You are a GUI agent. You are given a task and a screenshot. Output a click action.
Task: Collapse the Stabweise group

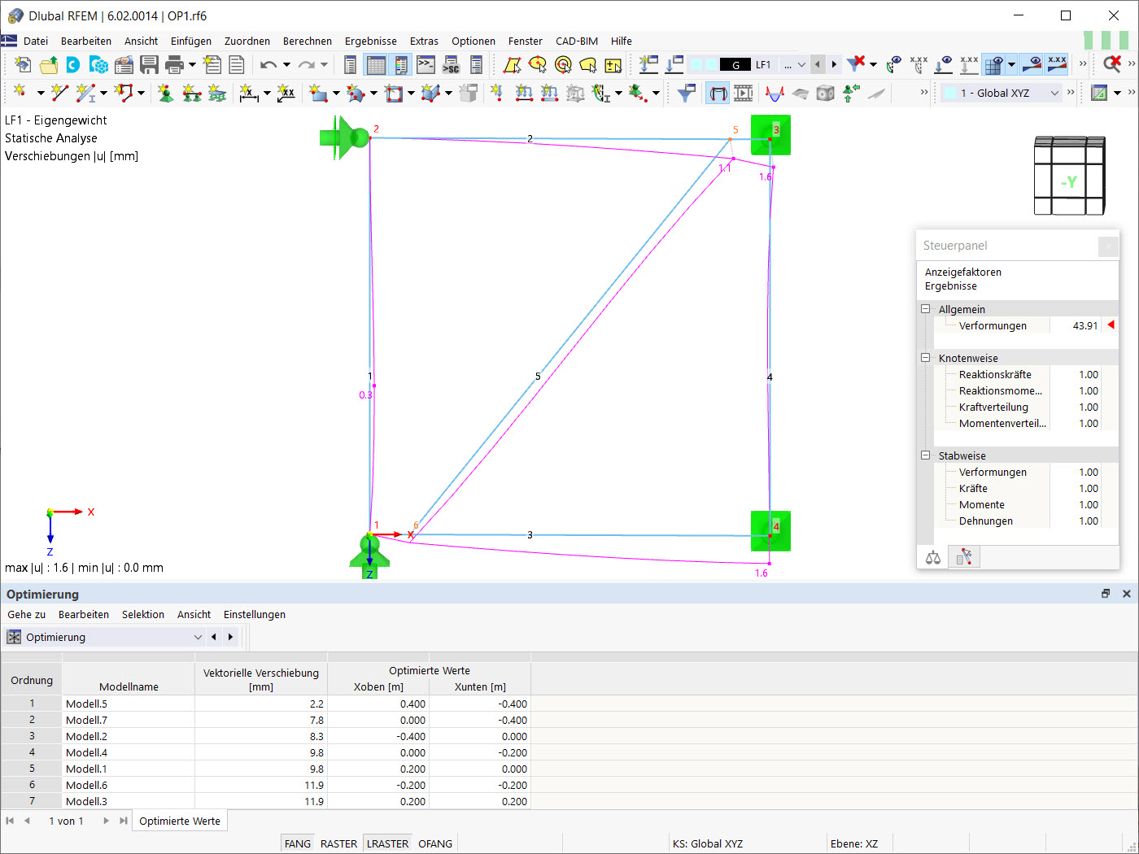click(925, 455)
